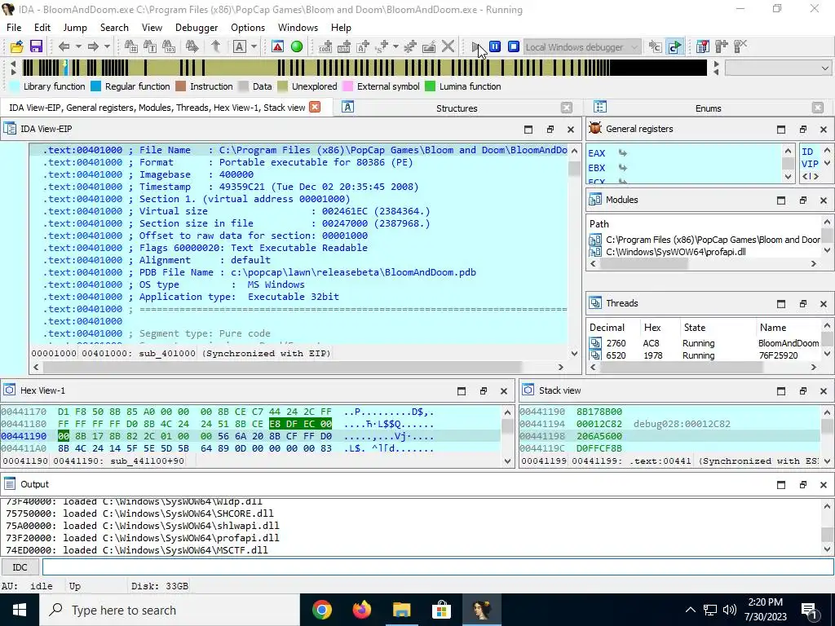Toggle the ID flag in registers

pyautogui.click(x=807, y=152)
